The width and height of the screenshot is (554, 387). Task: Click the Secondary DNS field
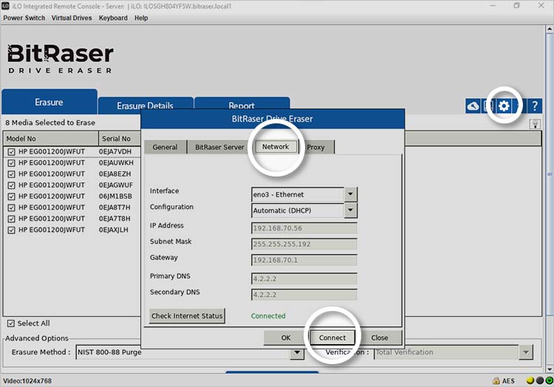point(304,295)
